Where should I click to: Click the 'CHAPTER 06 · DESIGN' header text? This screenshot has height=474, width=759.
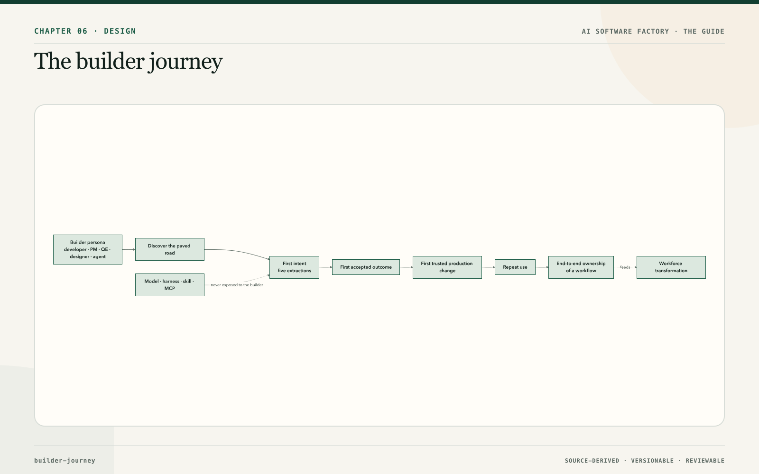click(85, 31)
